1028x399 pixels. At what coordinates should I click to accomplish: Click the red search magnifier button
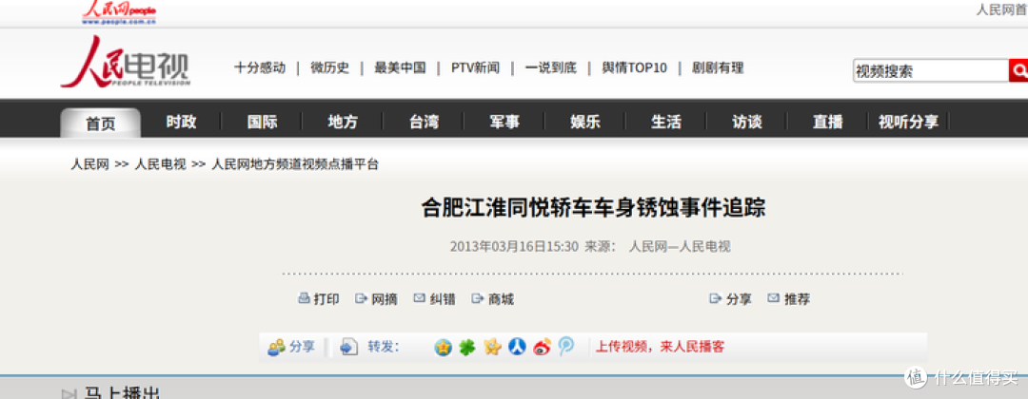click(1018, 70)
